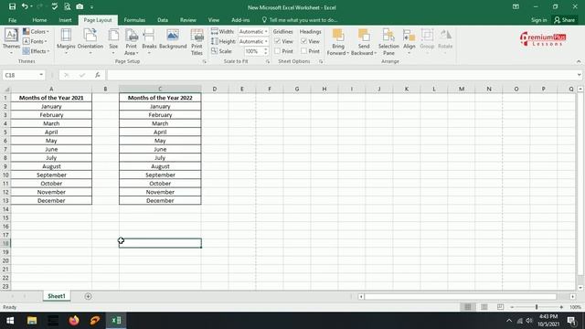
Task: Switch to the Review tab
Action: pyautogui.click(x=188, y=20)
